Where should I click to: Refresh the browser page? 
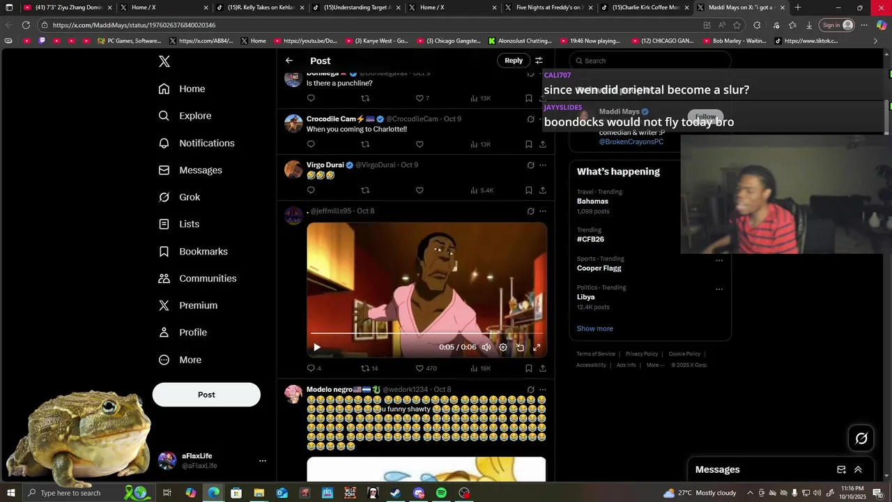(26, 25)
